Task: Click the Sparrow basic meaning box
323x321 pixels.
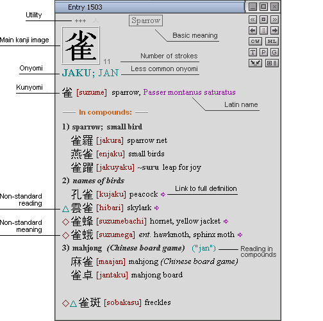Action: click(145, 21)
